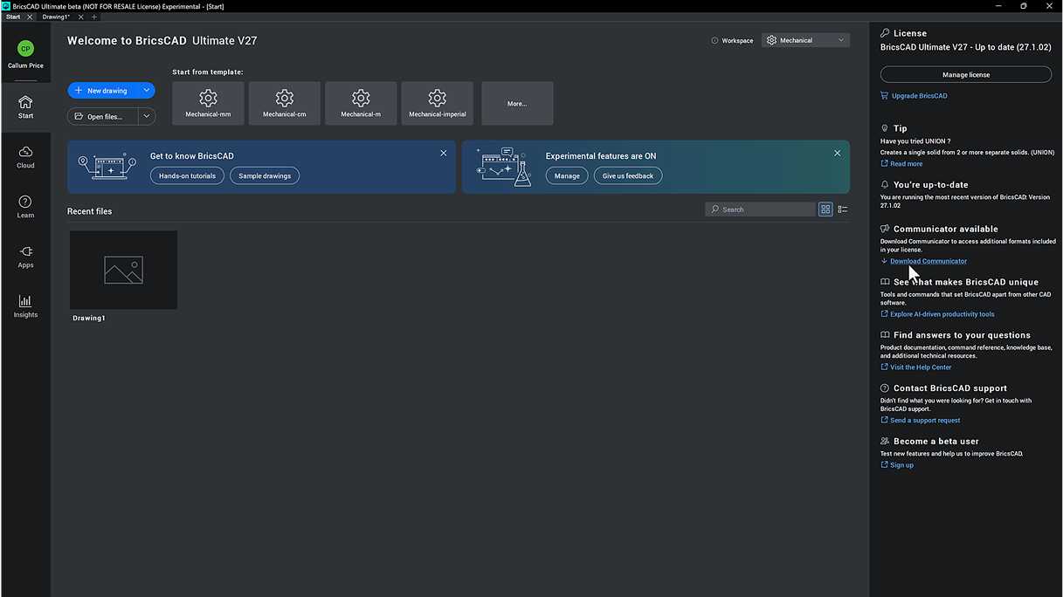1063x597 pixels.
Task: Expand the New drawing dropdown arrow
Action: tap(147, 91)
